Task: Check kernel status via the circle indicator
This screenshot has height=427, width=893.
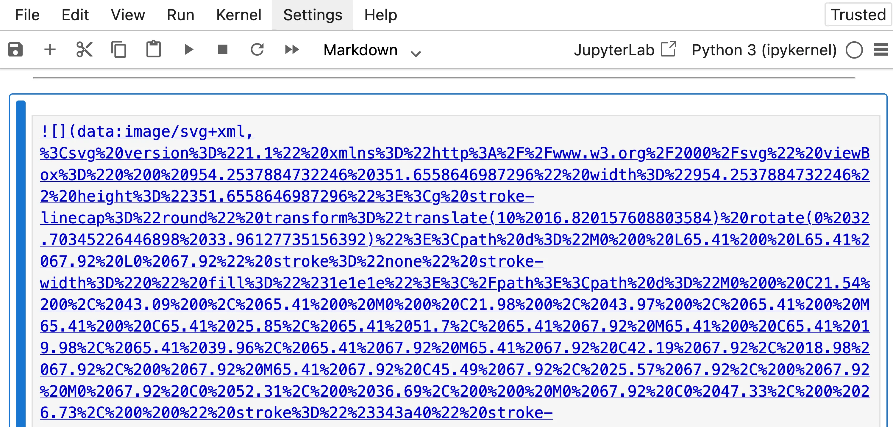Action: (x=854, y=50)
